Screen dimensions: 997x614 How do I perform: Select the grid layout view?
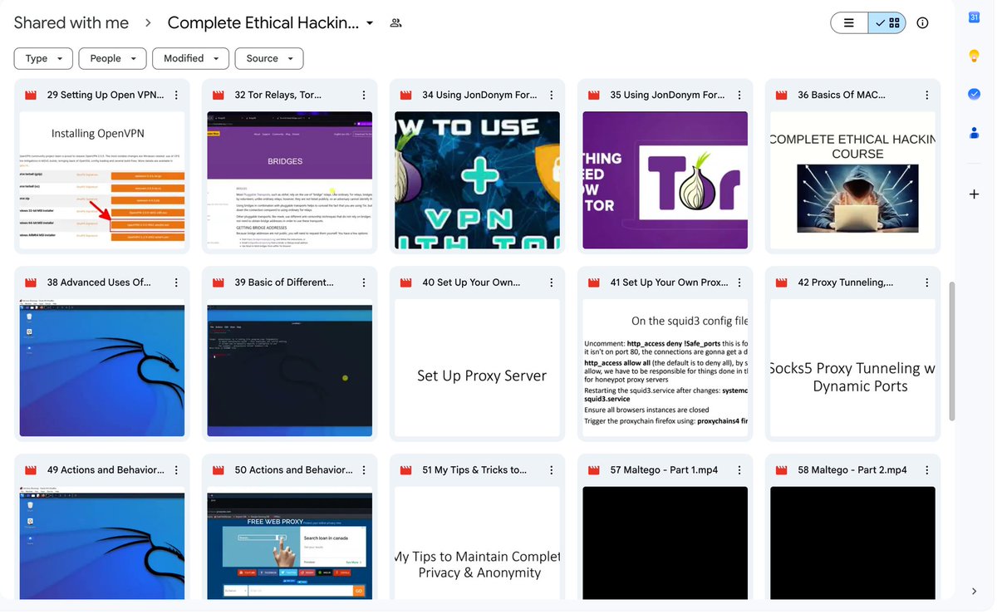pyautogui.click(x=887, y=23)
